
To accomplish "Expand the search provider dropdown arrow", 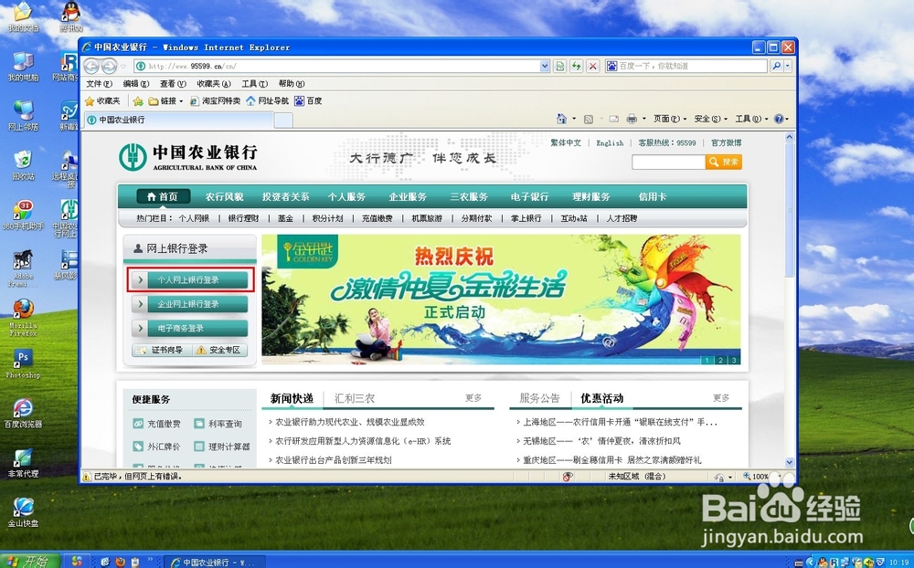I will [x=788, y=66].
